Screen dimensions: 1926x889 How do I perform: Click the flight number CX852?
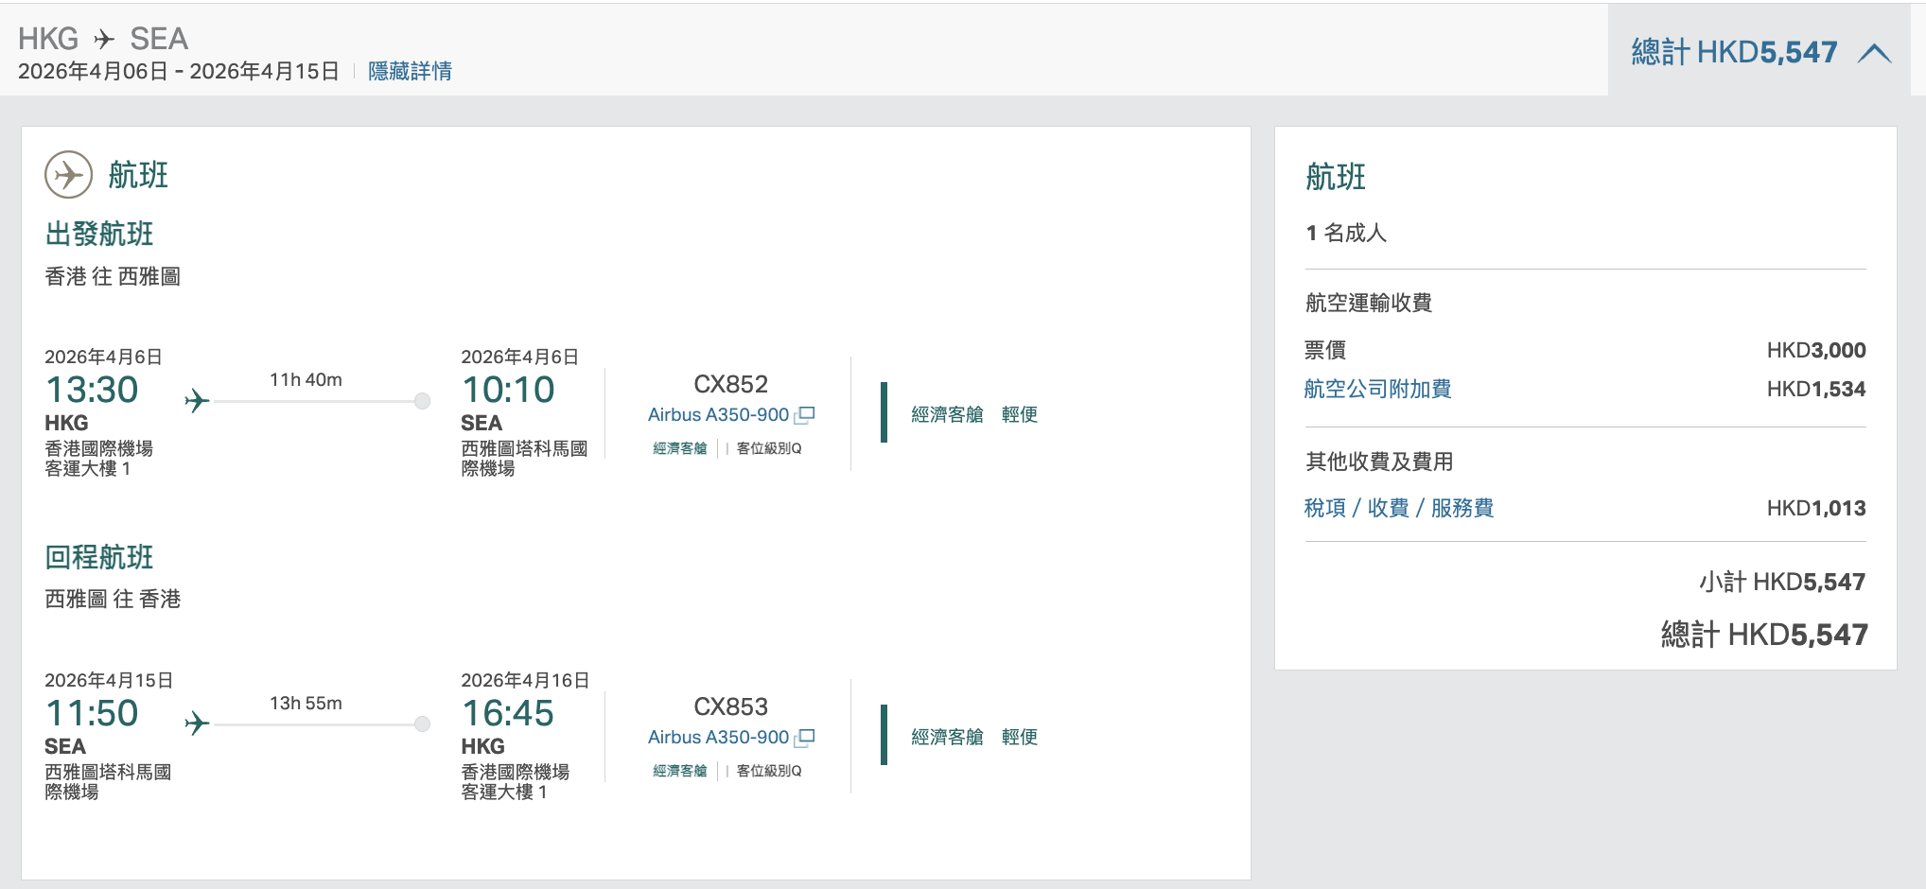[x=730, y=384]
